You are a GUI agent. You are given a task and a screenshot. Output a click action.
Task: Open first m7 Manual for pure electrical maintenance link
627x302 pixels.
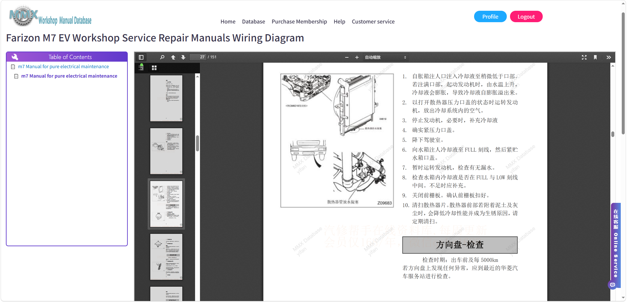coord(63,67)
